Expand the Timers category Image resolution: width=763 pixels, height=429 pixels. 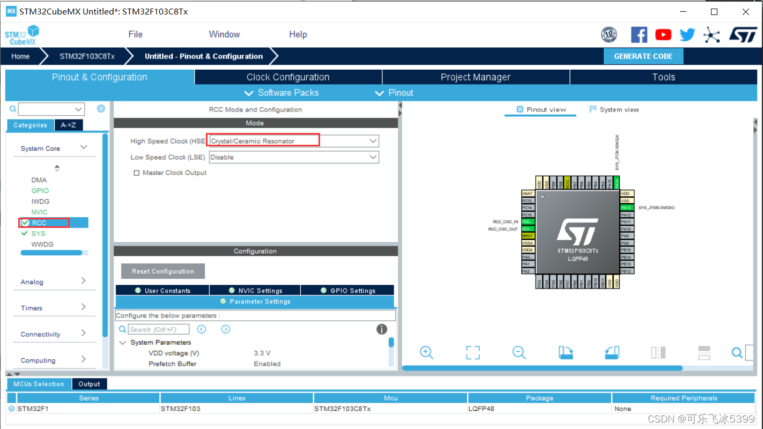point(84,307)
